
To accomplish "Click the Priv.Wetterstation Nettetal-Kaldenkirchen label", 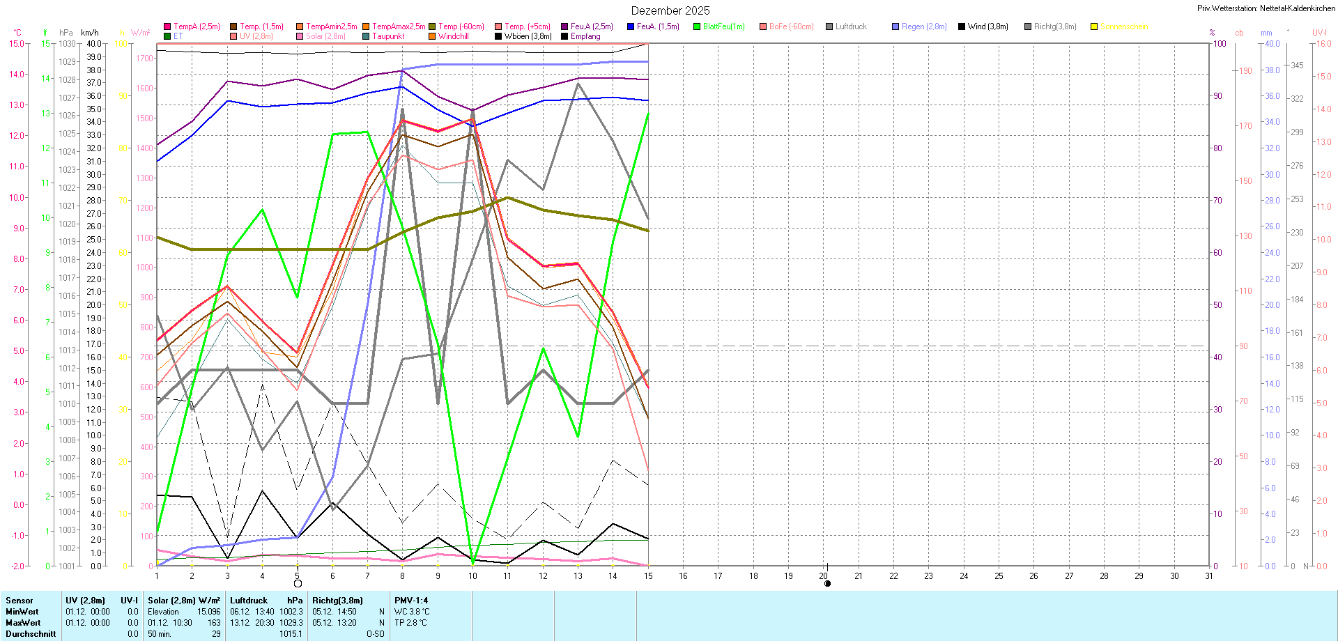I will [x=1266, y=8].
